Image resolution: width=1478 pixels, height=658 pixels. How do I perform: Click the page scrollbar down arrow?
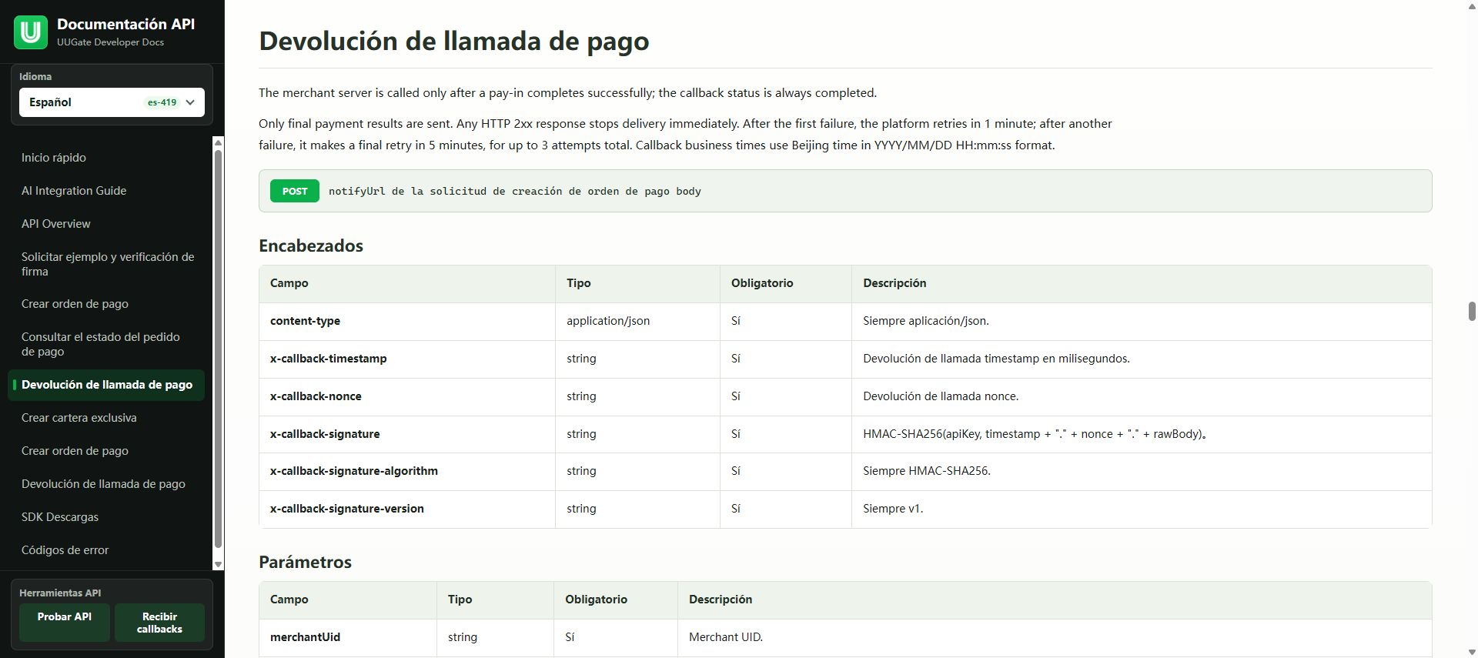point(1471,652)
